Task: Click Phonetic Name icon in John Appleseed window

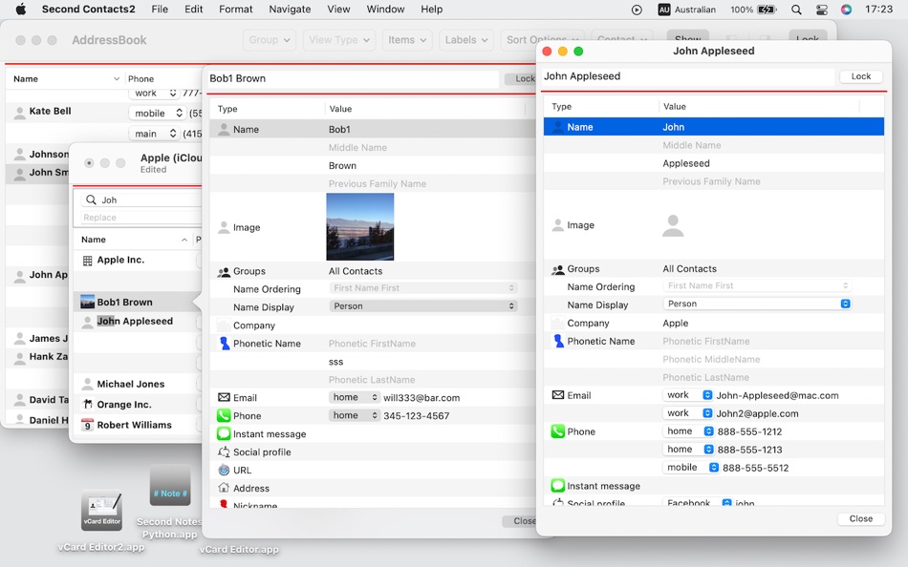Action: click(558, 341)
